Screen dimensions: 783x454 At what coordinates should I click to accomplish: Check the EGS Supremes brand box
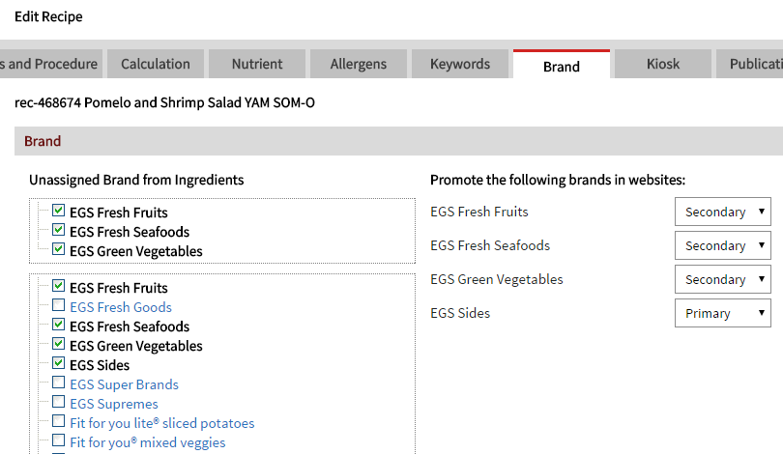click(x=59, y=402)
